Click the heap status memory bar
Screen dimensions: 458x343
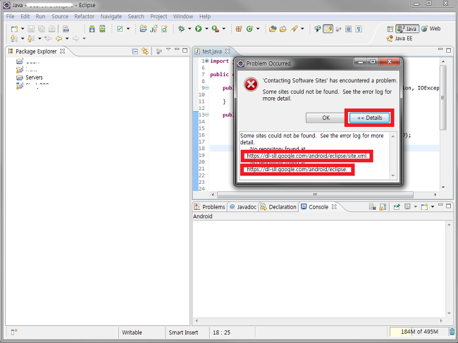pos(419,332)
